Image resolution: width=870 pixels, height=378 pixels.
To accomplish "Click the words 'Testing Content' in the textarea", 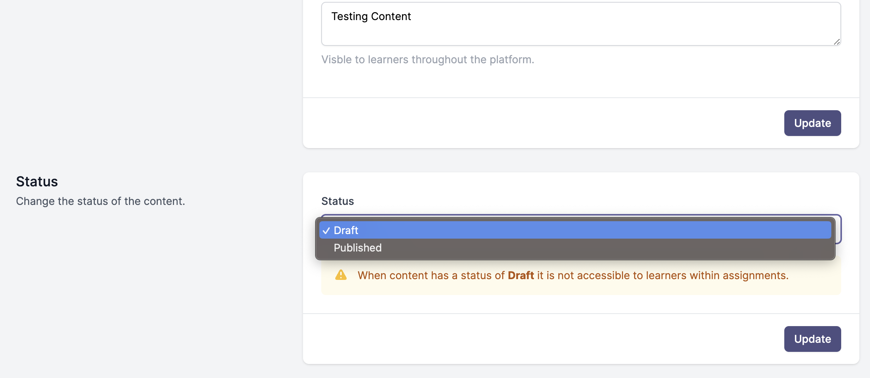I will pos(371,16).
